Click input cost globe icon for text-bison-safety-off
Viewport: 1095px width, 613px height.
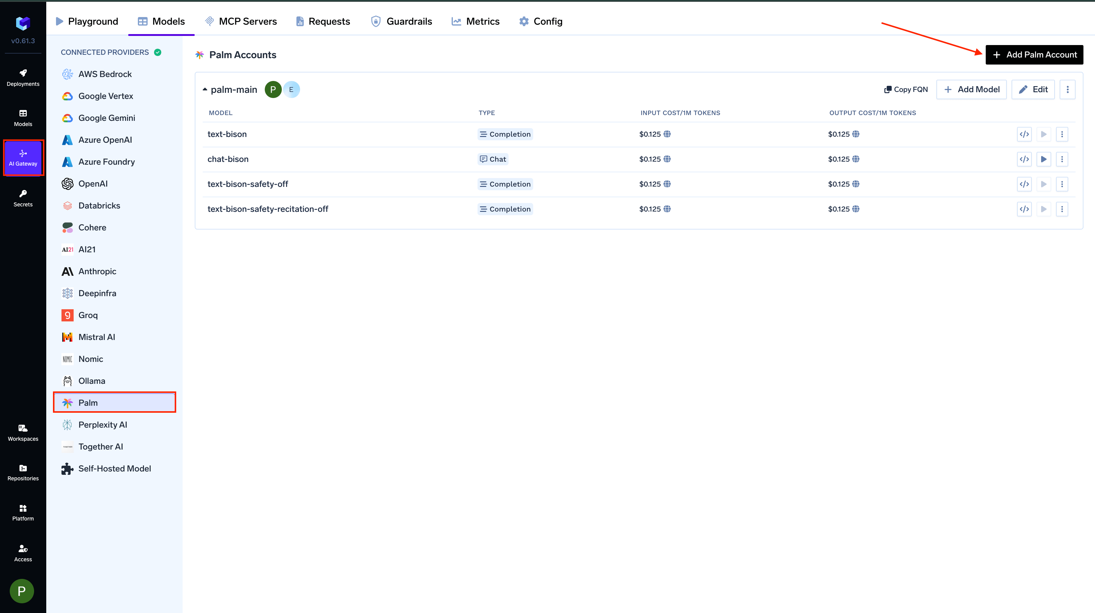[x=667, y=184]
